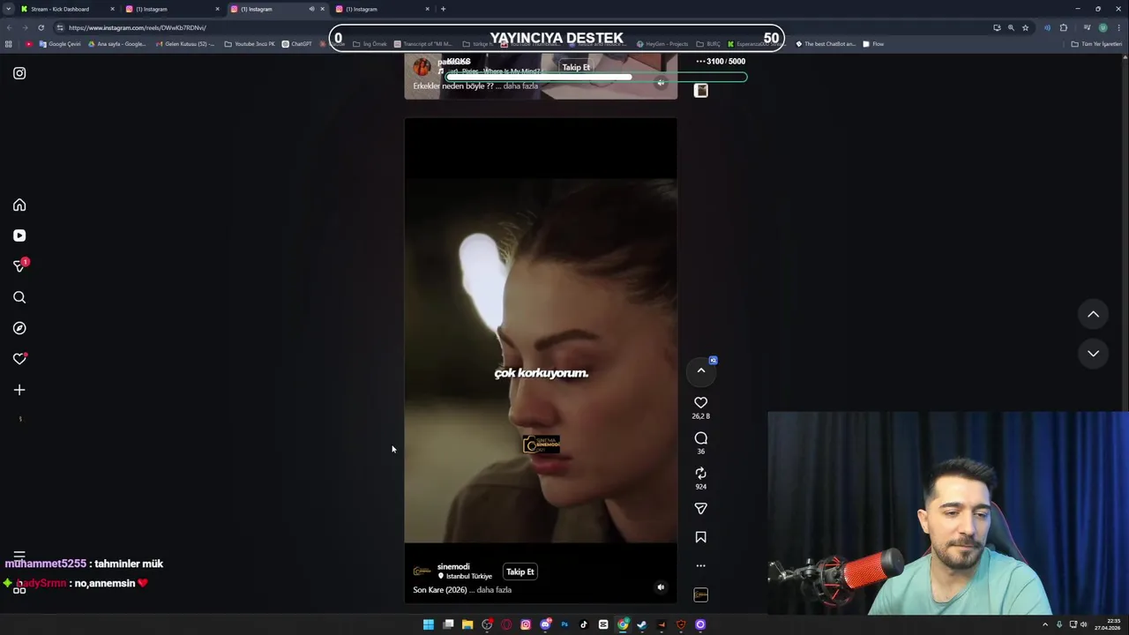Open sinemodi profile avatar
The image size is (1129, 635).
click(422, 571)
